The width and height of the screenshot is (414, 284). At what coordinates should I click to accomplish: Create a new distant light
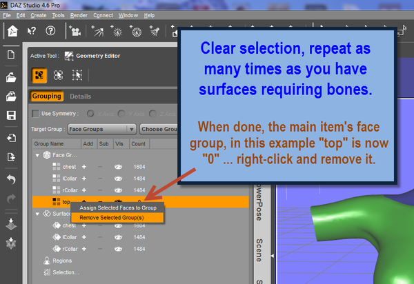97,31
